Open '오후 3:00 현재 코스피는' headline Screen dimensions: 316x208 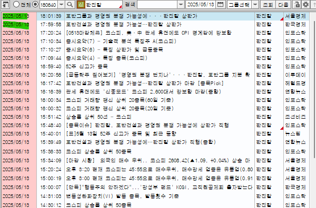pyautogui.click(x=159, y=178)
